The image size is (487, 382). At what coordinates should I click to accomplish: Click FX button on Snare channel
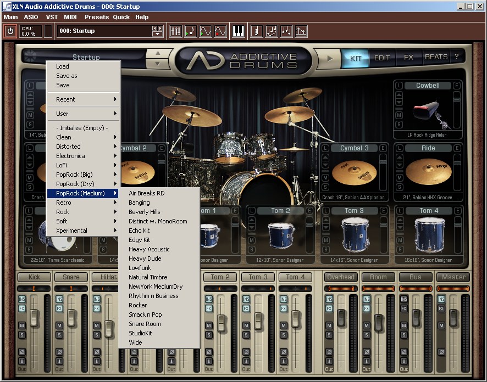(x=59, y=308)
